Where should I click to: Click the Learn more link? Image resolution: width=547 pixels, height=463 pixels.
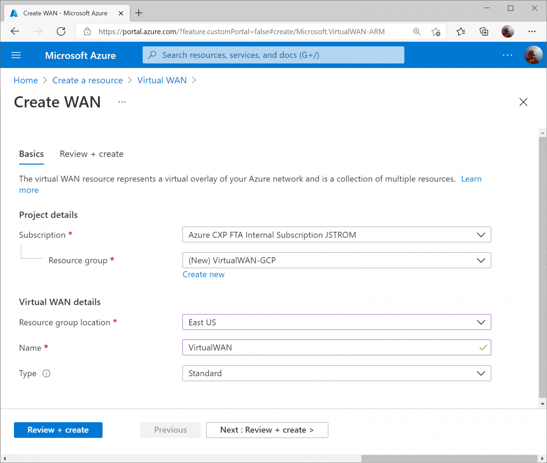pos(471,179)
